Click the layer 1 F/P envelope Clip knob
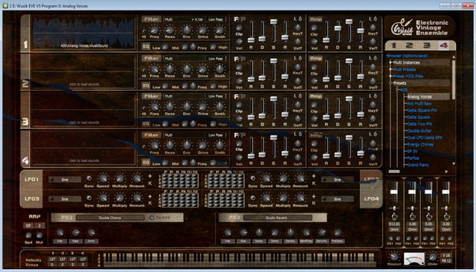 tap(239, 28)
